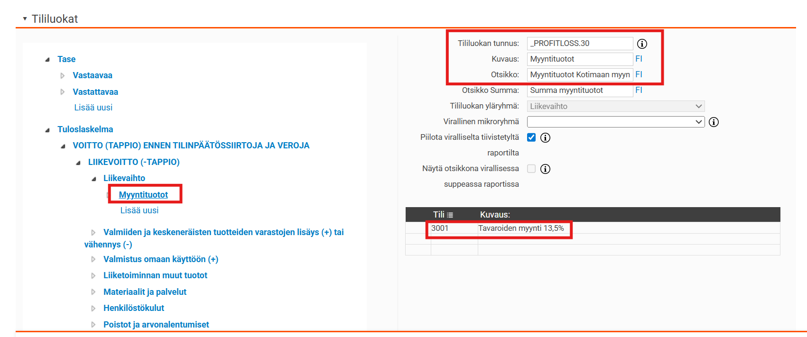Select Henkilöstökulut tree item
Viewport: 807px width, 337px height.
[134, 308]
